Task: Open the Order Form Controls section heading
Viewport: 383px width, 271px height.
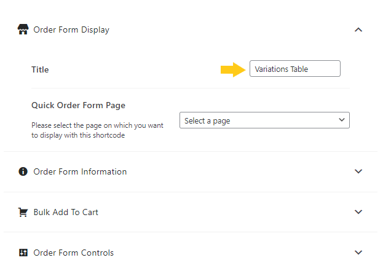Action: pos(74,253)
